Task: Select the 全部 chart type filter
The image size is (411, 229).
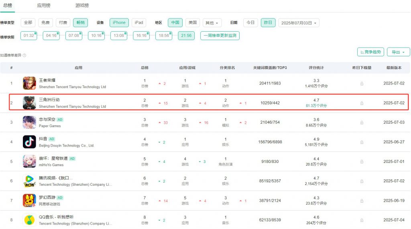Action: pyautogui.click(x=28, y=23)
